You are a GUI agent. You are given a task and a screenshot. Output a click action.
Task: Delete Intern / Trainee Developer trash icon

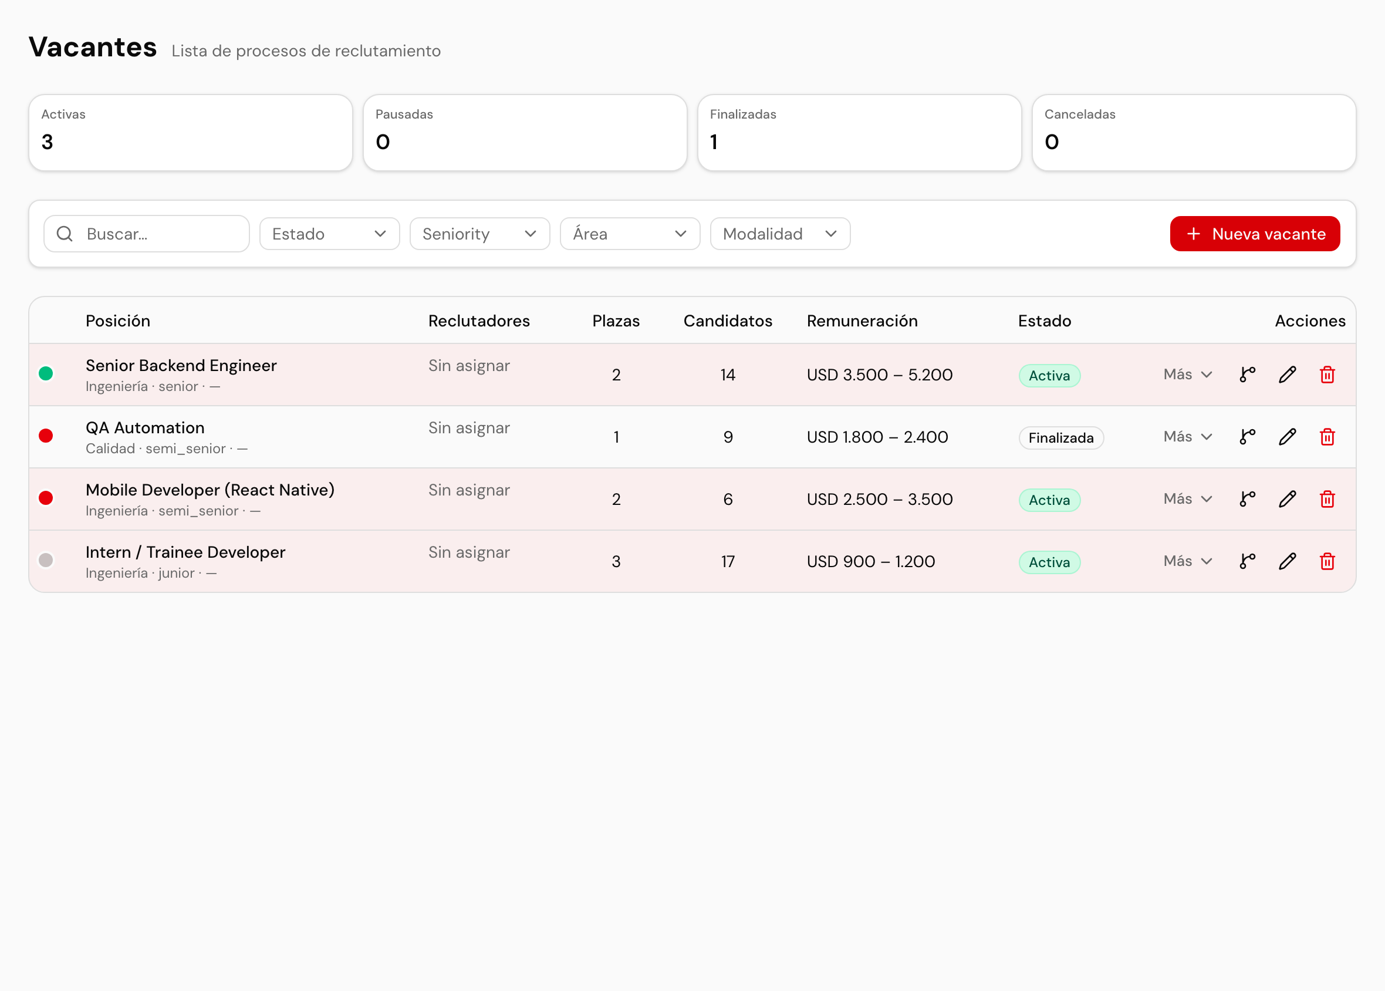pyautogui.click(x=1327, y=561)
